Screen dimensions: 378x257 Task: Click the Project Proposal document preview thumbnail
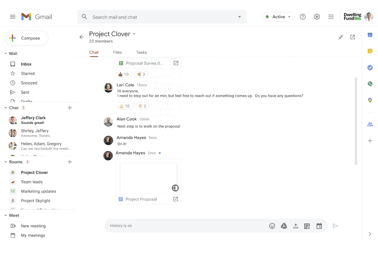[149, 178]
